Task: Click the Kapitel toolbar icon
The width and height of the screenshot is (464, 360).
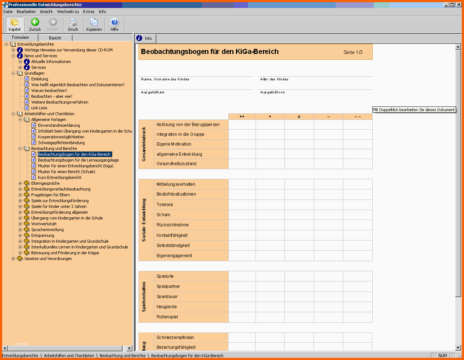Action: click(x=14, y=22)
